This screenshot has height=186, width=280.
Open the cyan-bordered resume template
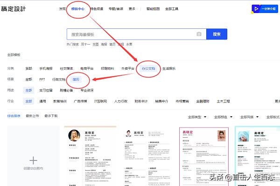257,156
